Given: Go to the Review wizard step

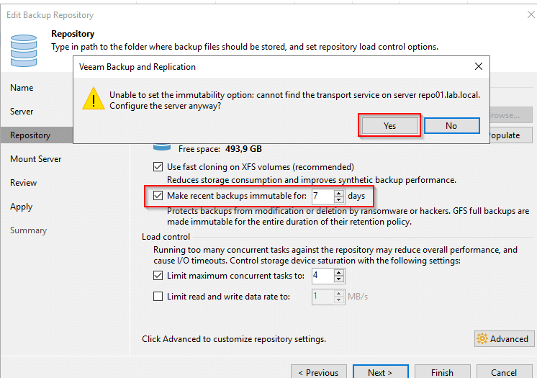Looking at the screenshot, I should pos(23,183).
